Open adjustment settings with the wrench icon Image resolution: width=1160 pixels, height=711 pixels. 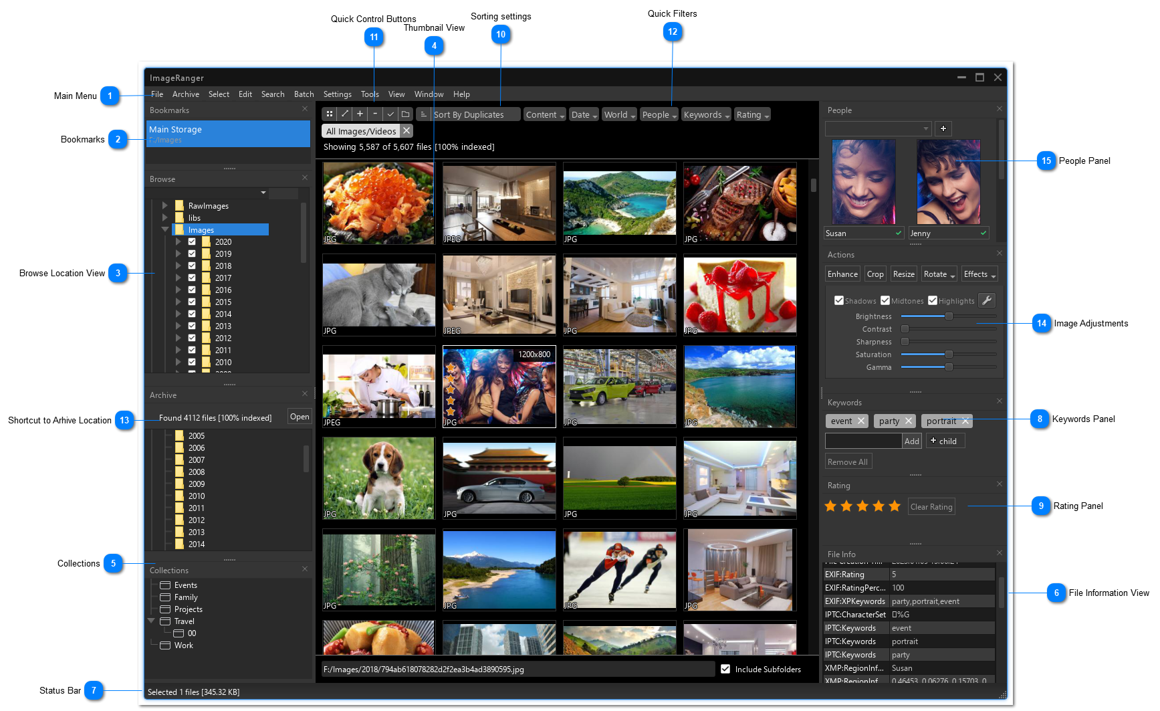pos(987,300)
